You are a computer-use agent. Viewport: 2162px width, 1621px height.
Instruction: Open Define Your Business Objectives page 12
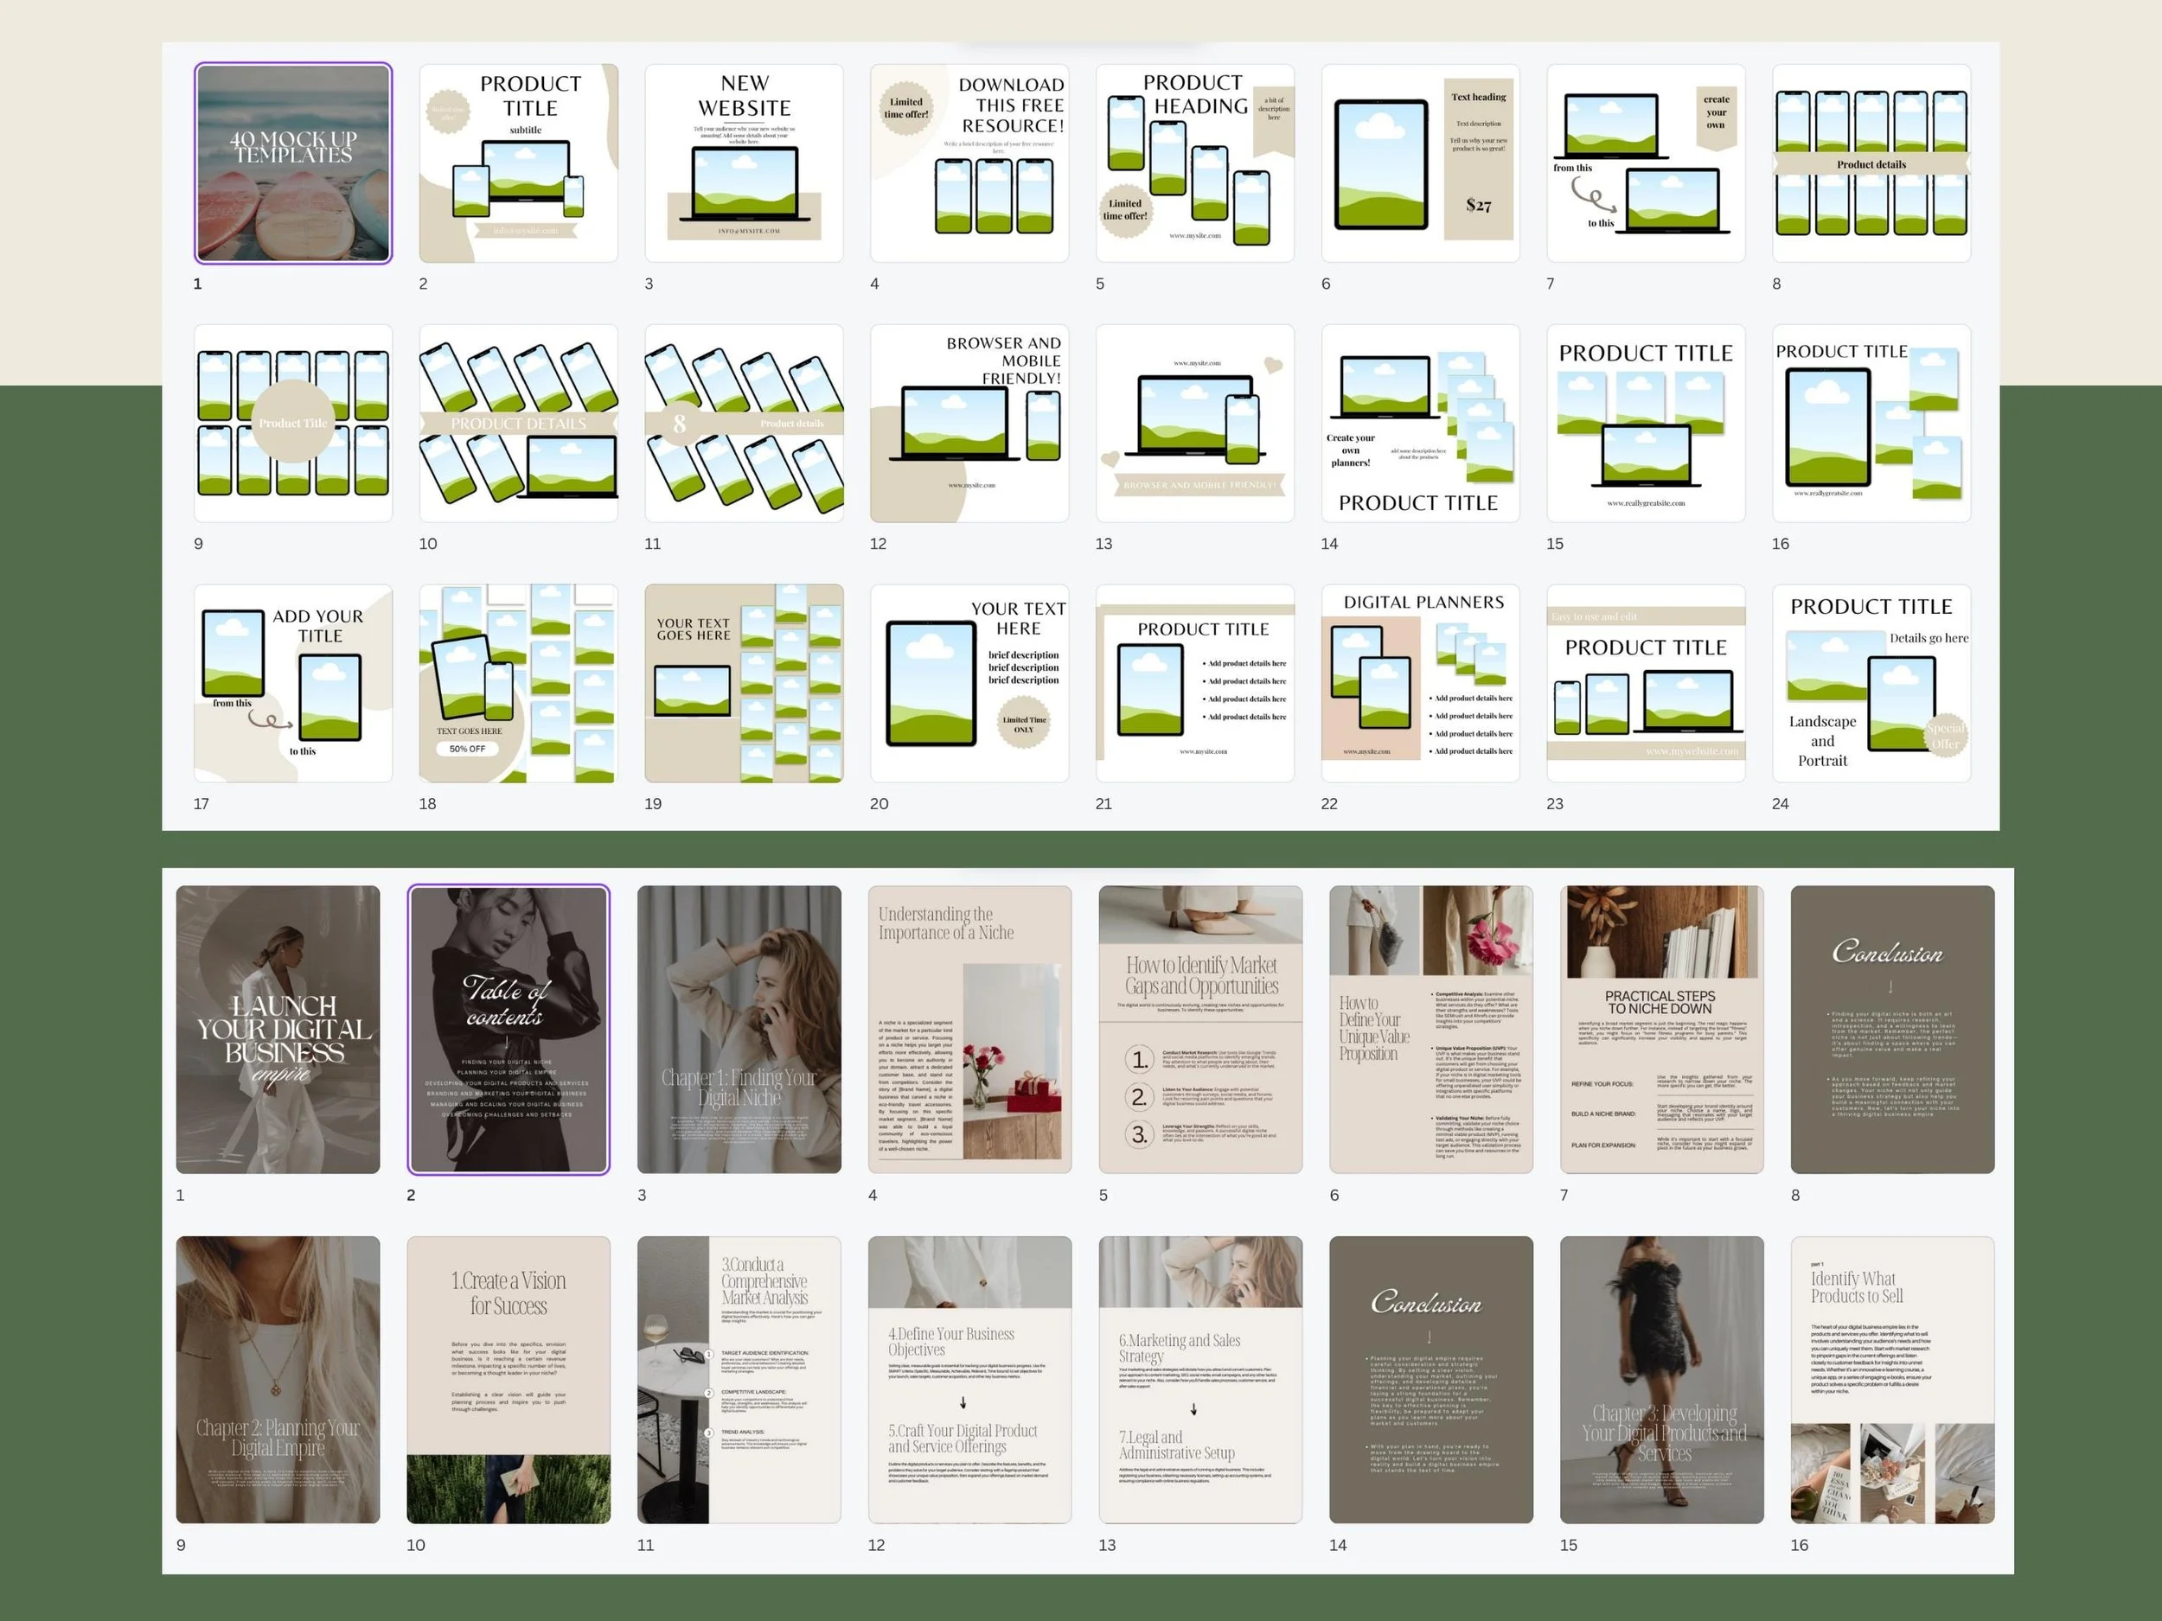(x=969, y=1380)
